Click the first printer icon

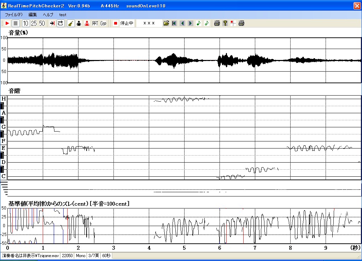point(217,23)
